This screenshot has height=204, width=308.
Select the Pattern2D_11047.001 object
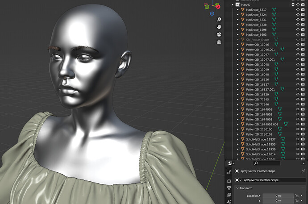tap(261, 59)
